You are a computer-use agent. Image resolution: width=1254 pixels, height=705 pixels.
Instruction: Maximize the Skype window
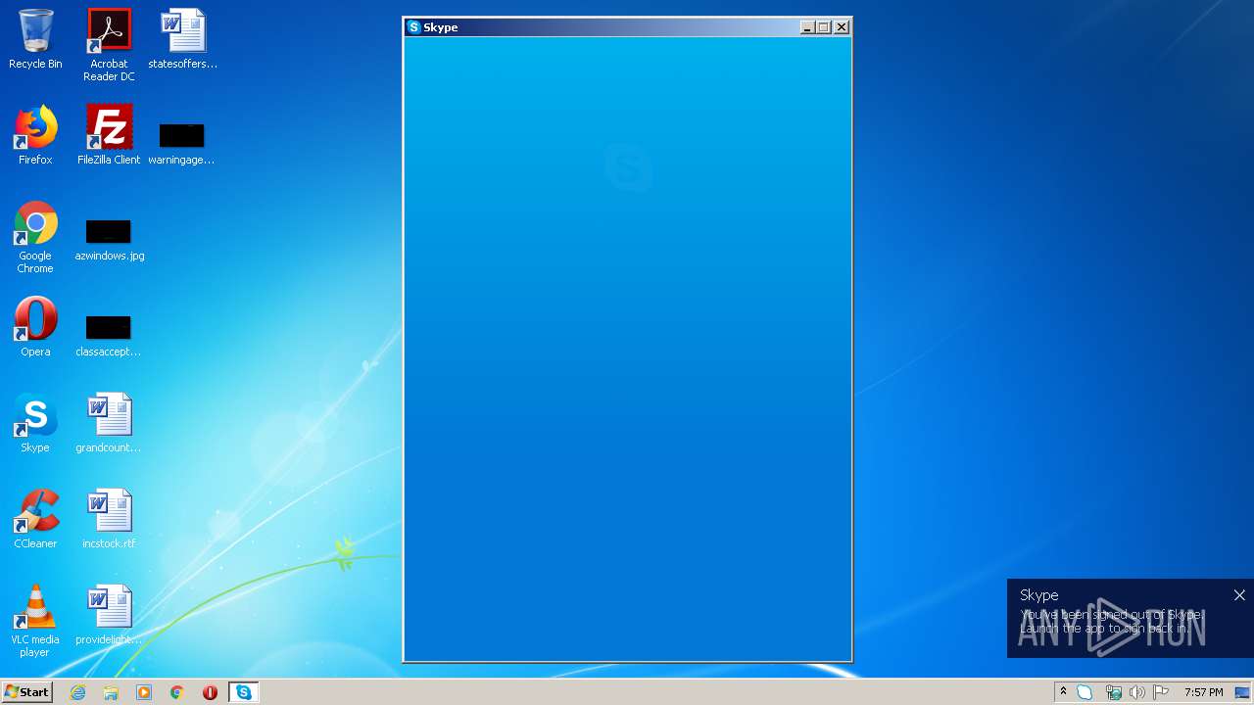click(824, 27)
